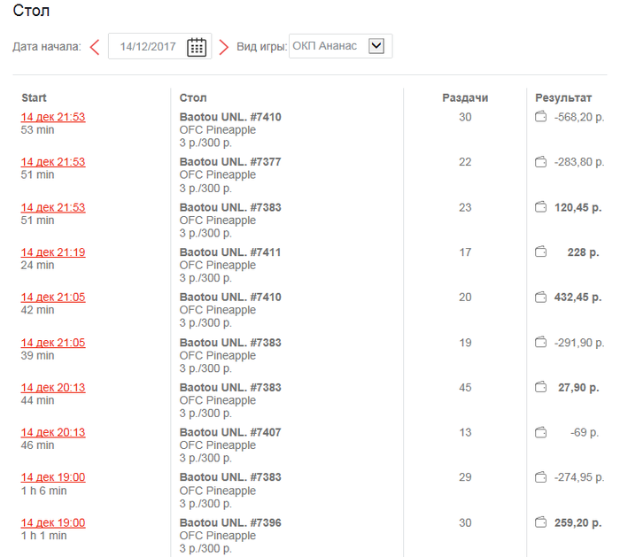Screen dimensions: 620x557
Task: Go to previous date with left arrow
Action: [95, 47]
